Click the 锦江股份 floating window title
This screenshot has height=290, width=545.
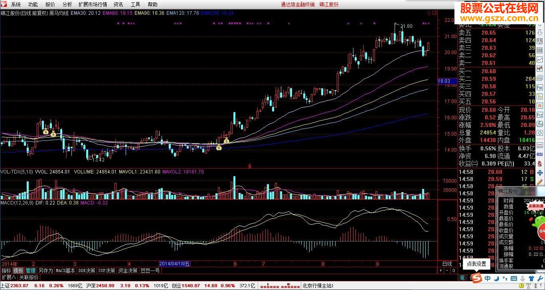(508, 191)
